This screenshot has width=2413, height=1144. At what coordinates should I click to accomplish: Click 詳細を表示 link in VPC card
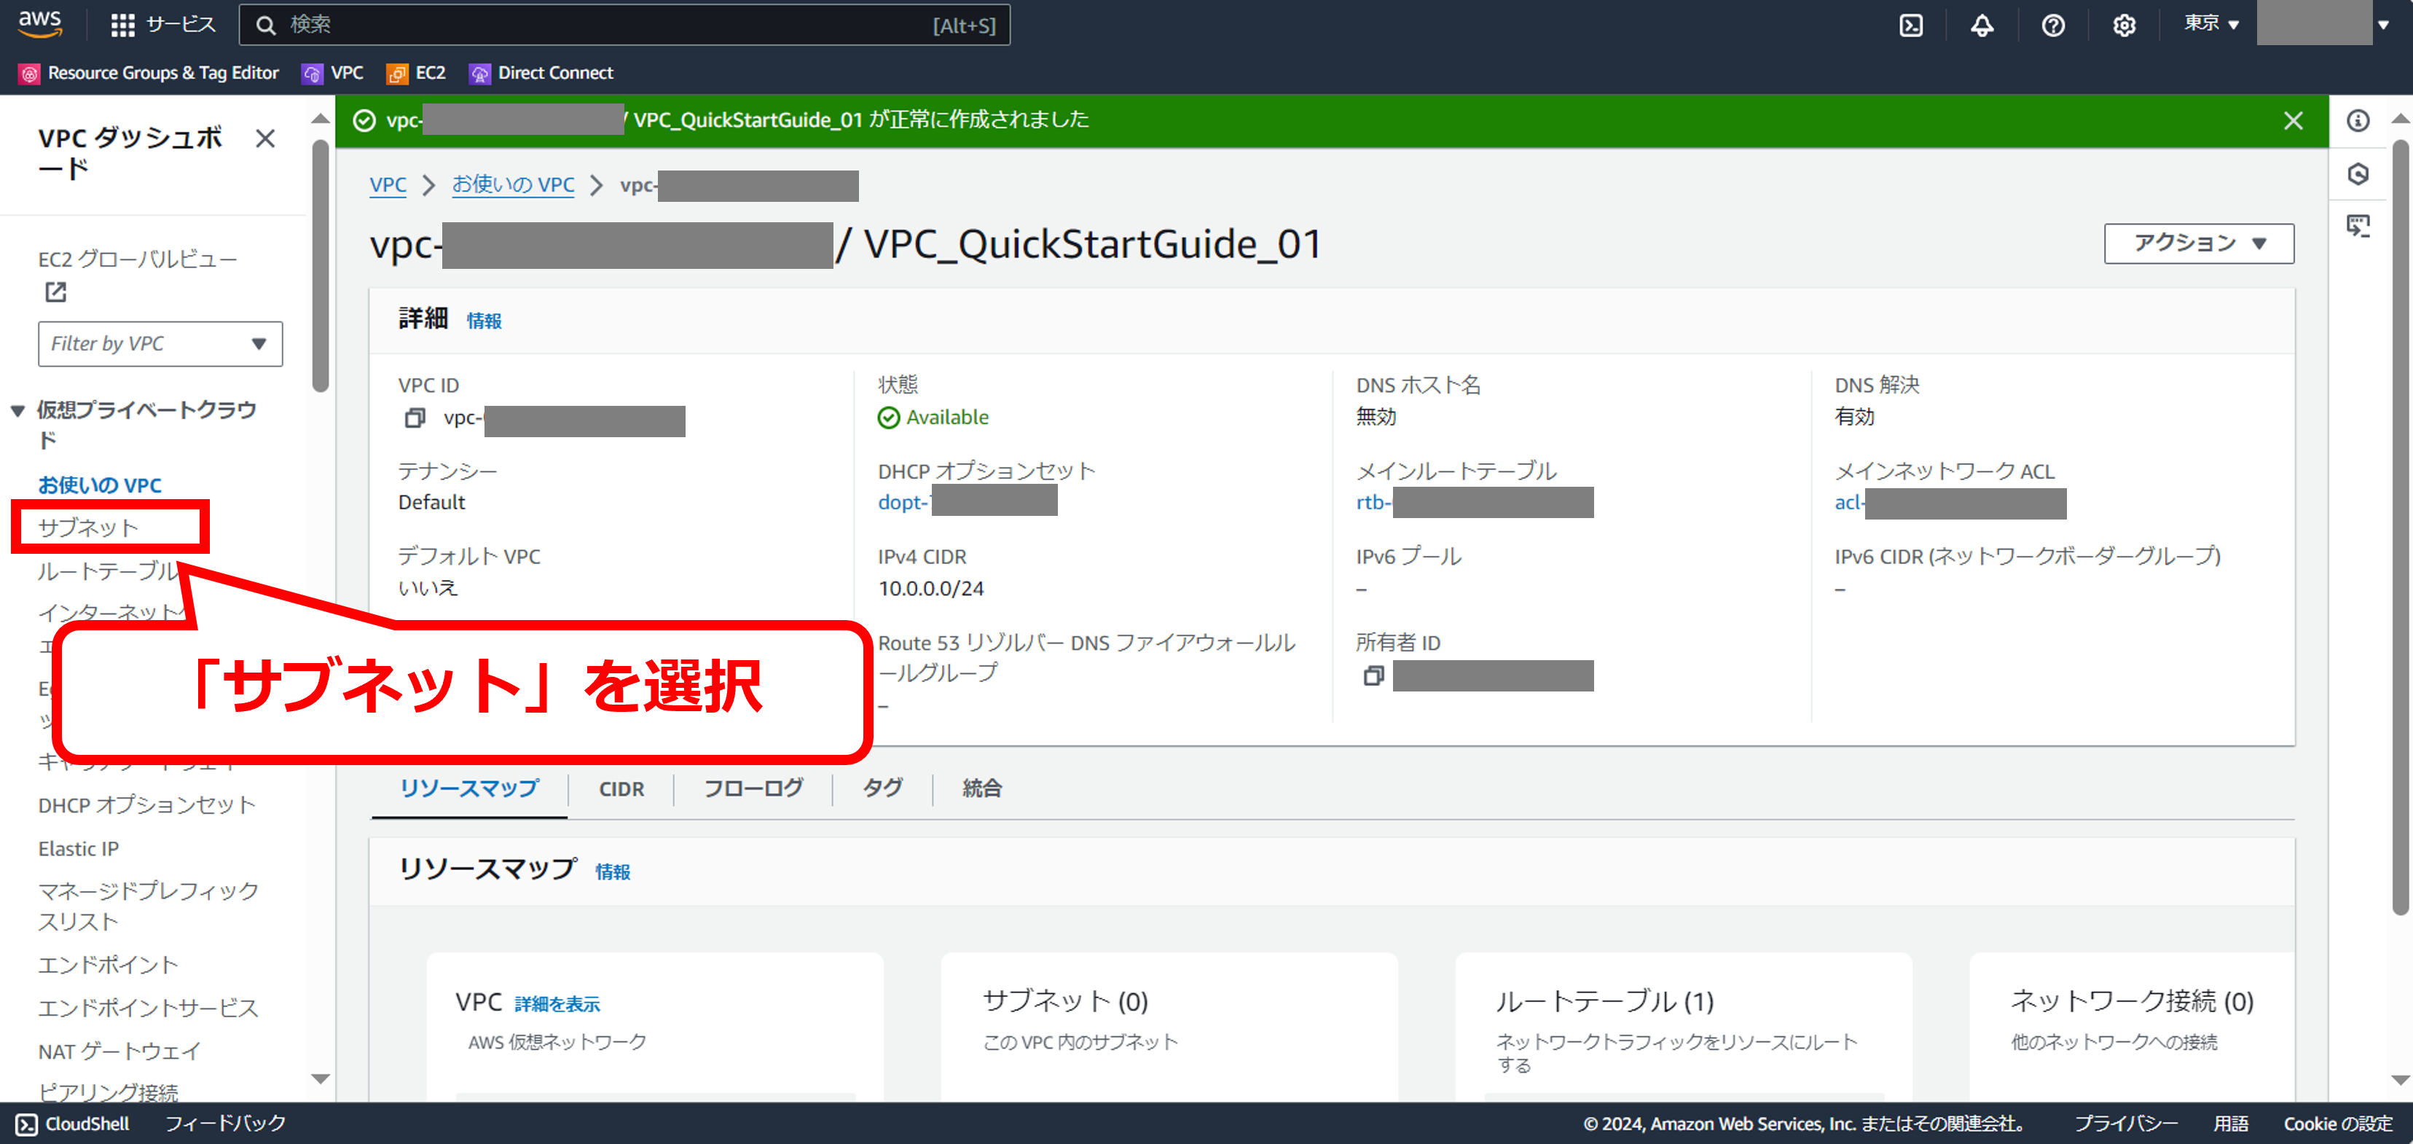(x=557, y=1003)
